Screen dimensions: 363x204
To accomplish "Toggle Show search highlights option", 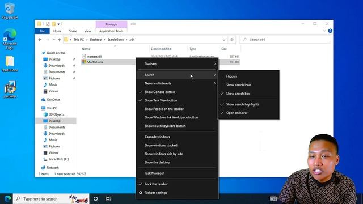I will [x=248, y=104].
